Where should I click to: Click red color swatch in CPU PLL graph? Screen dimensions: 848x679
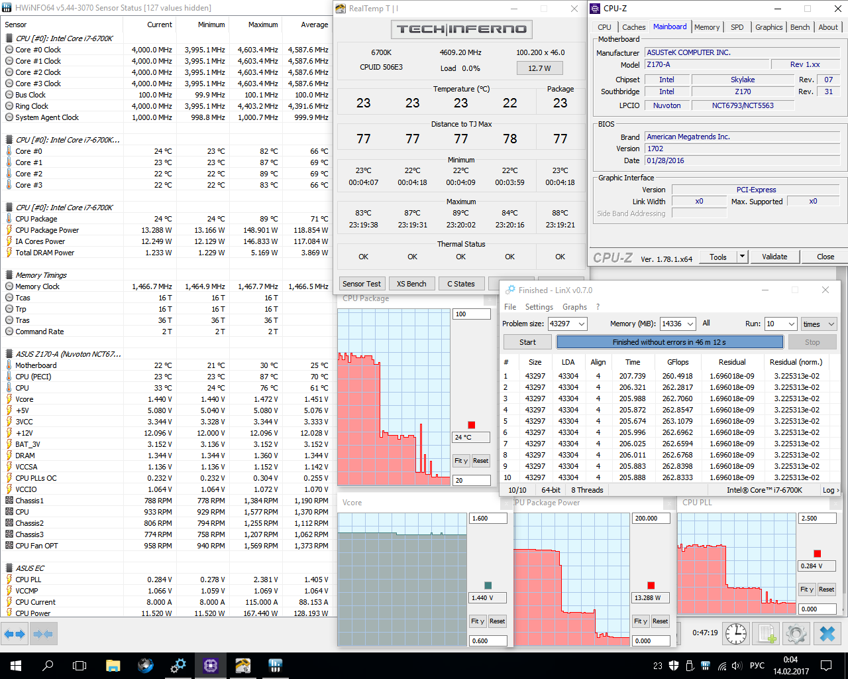818,554
